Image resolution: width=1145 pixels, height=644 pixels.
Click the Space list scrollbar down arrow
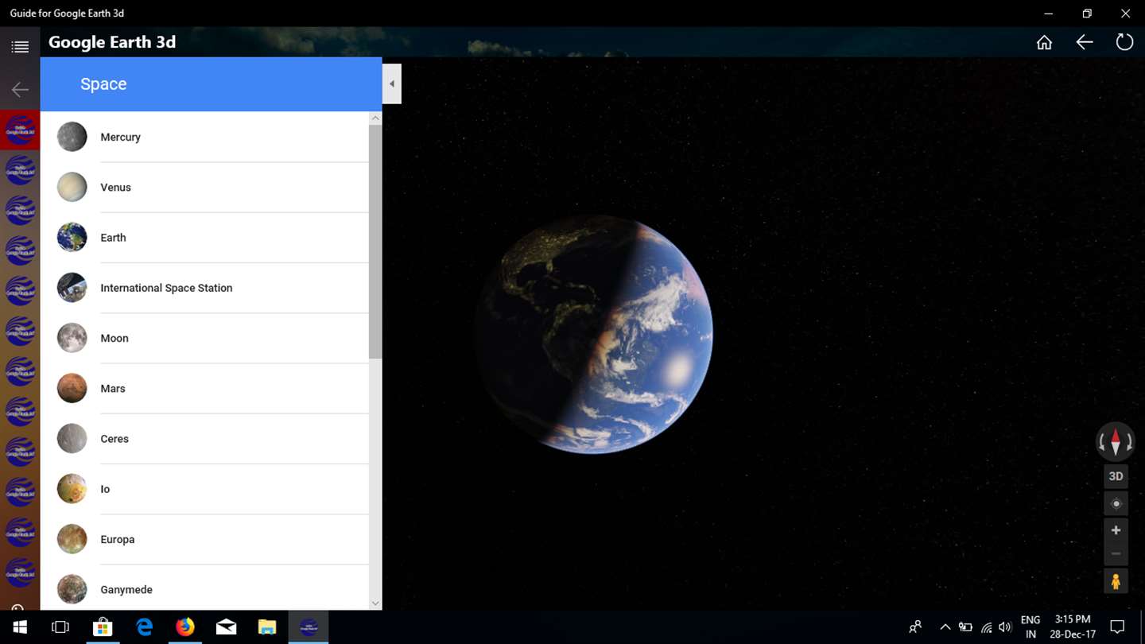click(375, 603)
